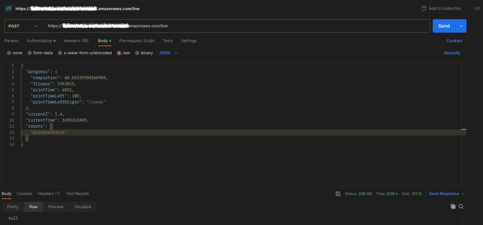The width and height of the screenshot is (483, 225).
Task: Expand Save Response options
Action: pyautogui.click(x=444, y=194)
